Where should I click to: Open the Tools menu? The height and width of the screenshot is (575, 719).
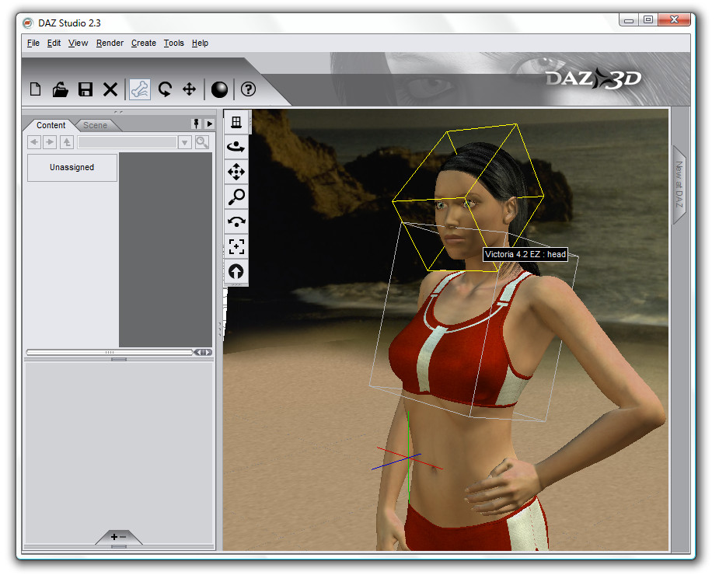pyautogui.click(x=174, y=43)
